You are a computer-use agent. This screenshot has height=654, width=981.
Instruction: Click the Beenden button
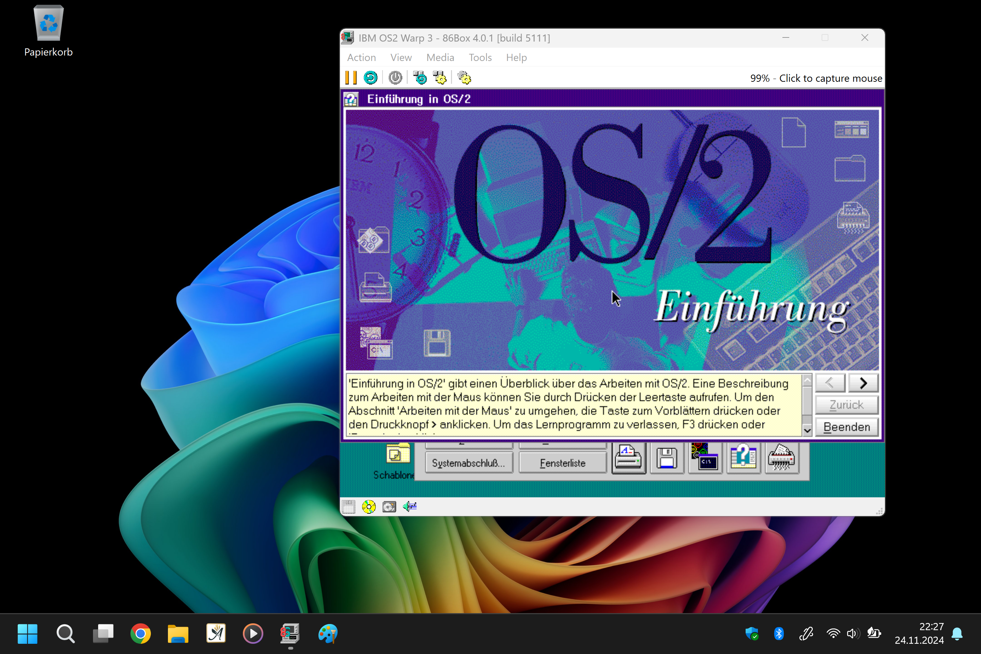[x=847, y=427]
